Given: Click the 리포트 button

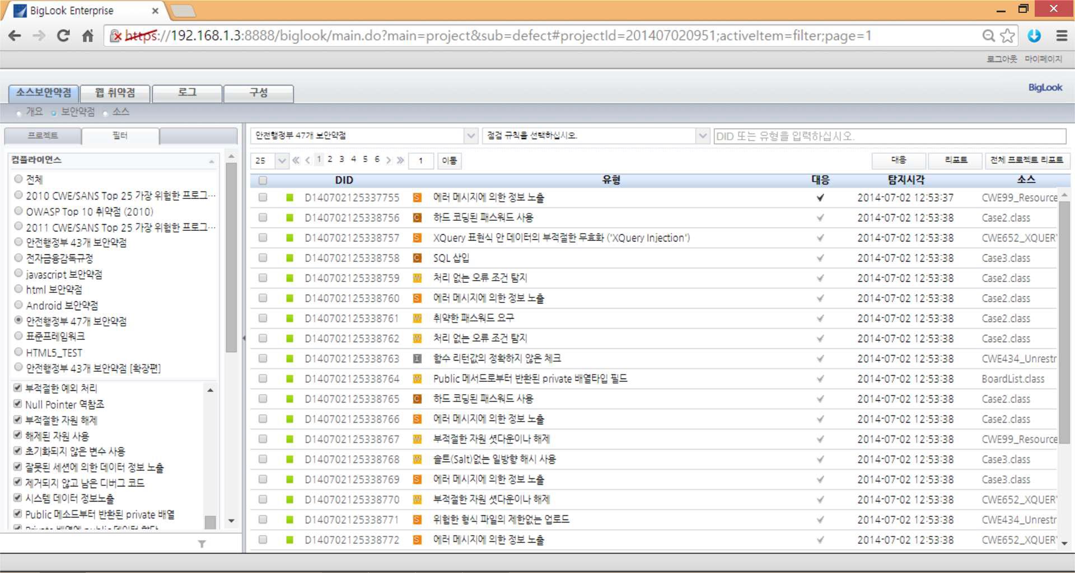Looking at the screenshot, I should [956, 160].
